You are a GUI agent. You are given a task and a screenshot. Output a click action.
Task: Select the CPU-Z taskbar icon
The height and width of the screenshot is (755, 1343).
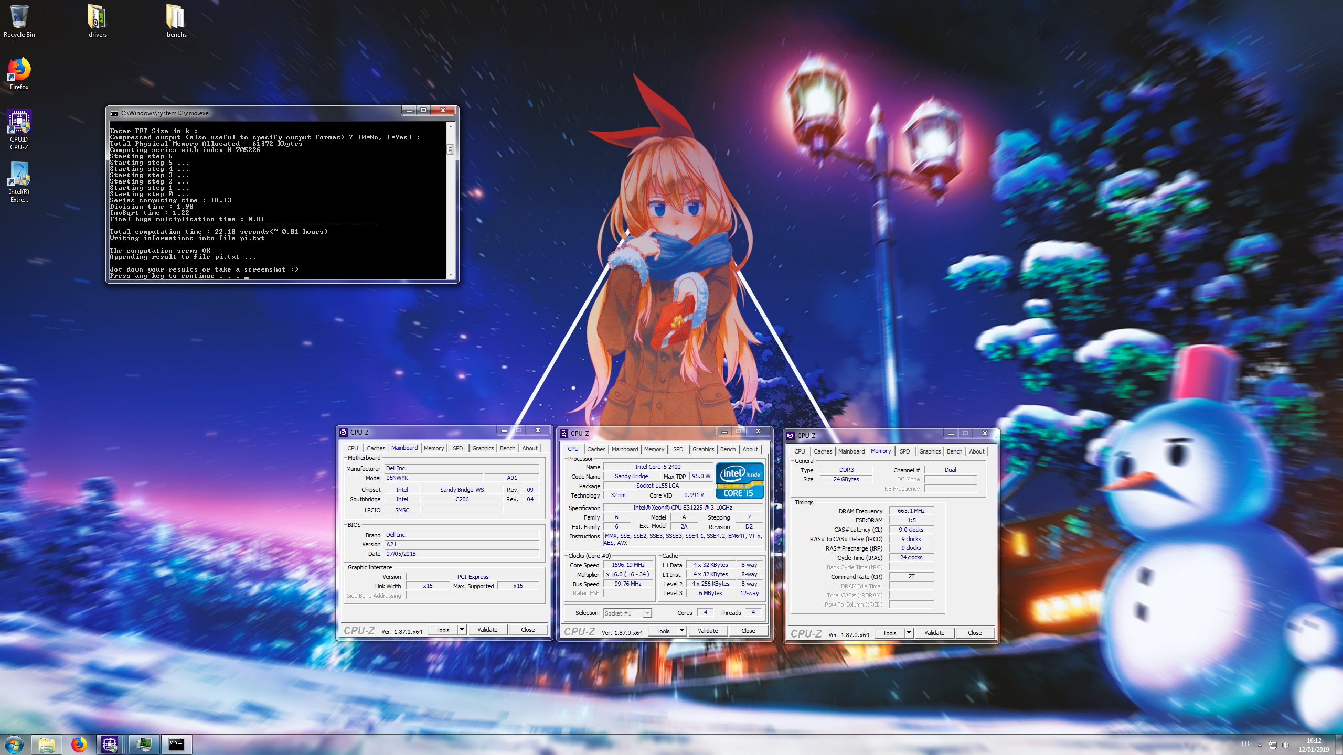110,745
